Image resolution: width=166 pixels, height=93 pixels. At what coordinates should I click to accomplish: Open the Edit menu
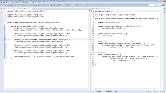point(4,3)
